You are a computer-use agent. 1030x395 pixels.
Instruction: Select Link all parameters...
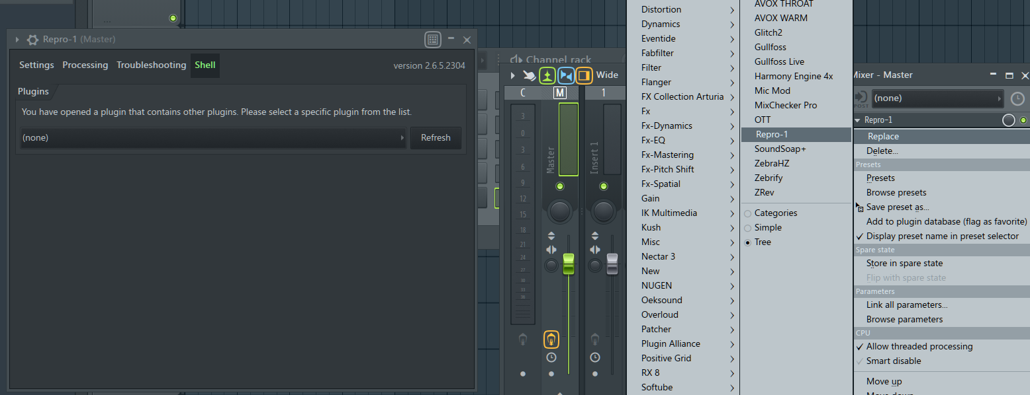941,305
